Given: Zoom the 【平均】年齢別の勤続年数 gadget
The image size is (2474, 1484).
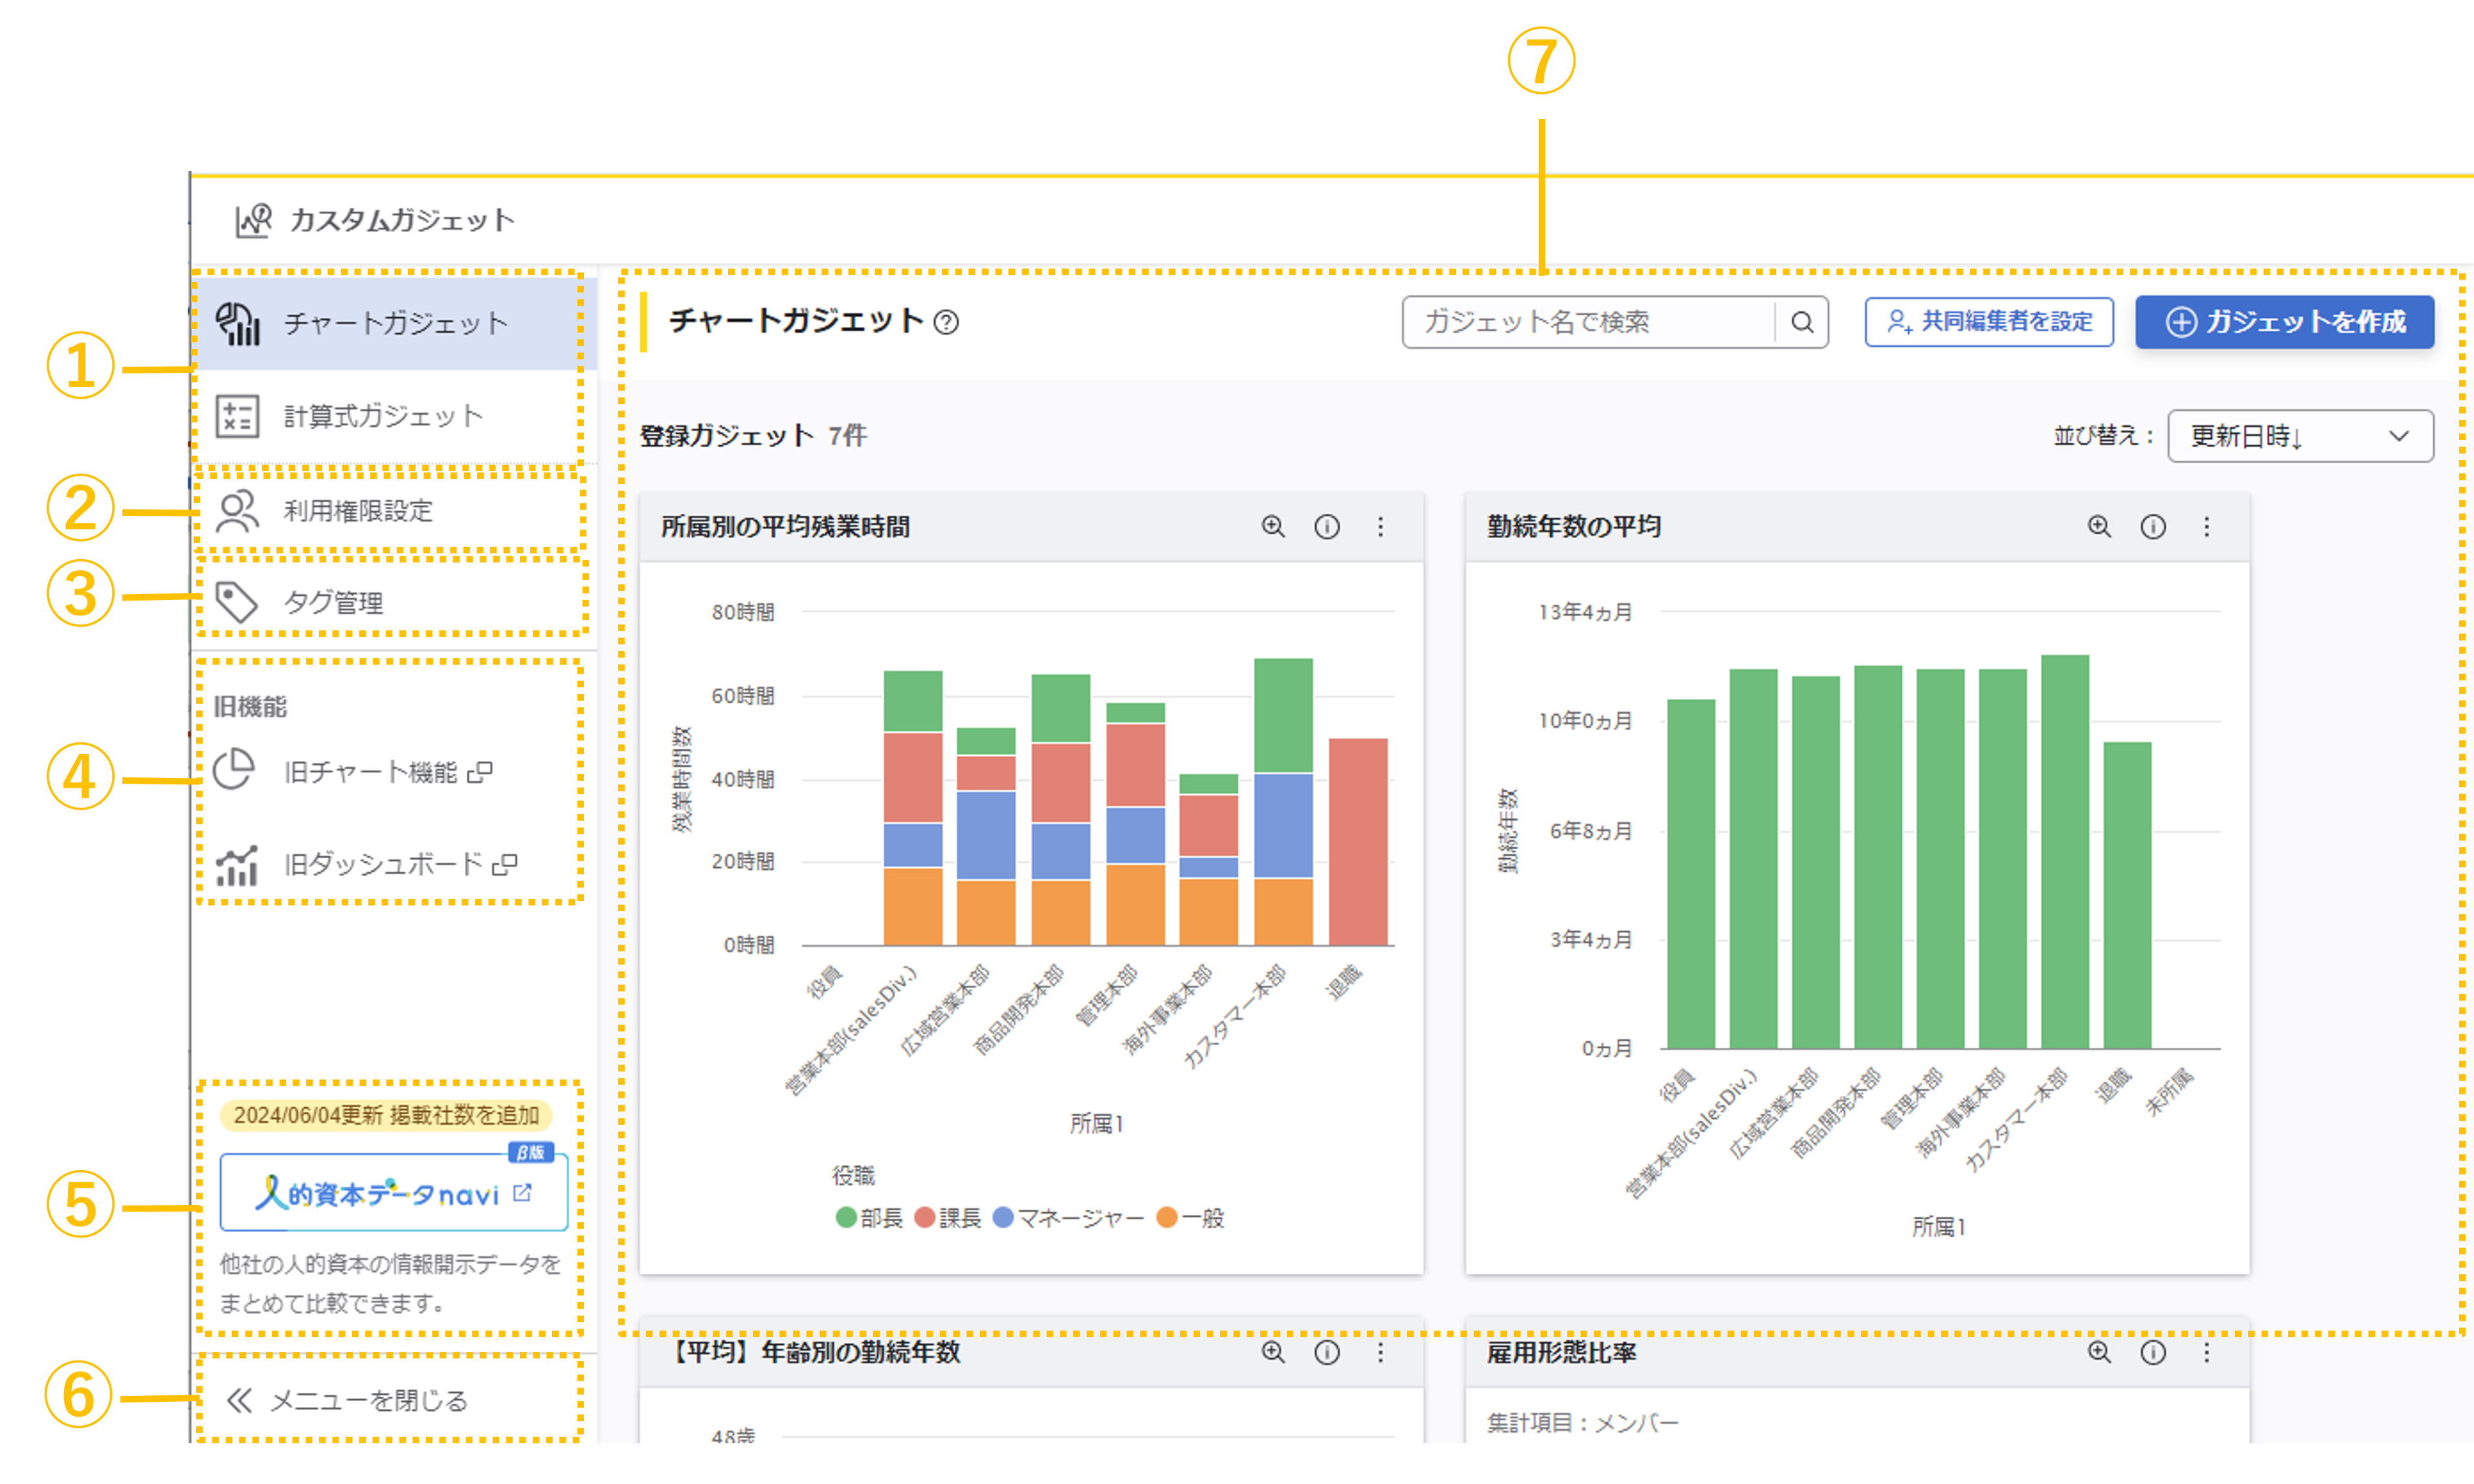Looking at the screenshot, I should click(1272, 1352).
